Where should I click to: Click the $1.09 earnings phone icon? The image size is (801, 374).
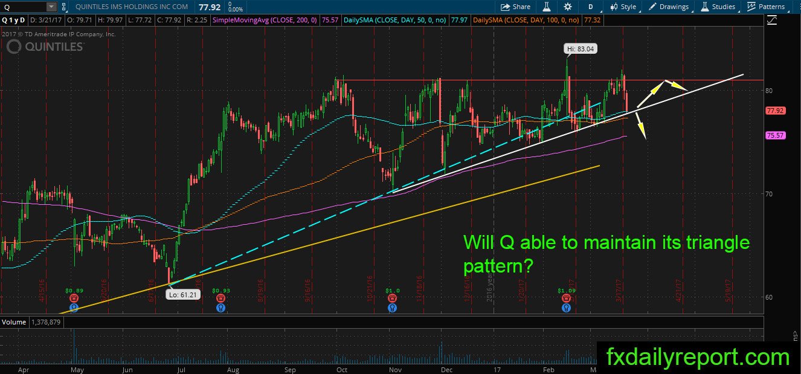click(565, 298)
